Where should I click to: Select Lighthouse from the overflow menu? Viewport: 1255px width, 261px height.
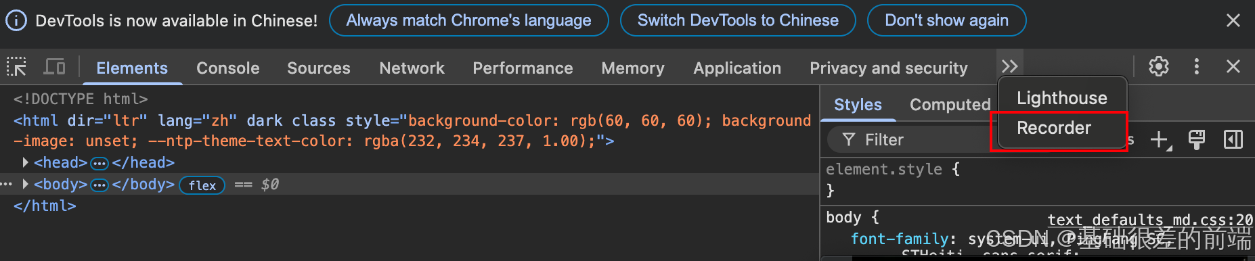(x=1062, y=98)
